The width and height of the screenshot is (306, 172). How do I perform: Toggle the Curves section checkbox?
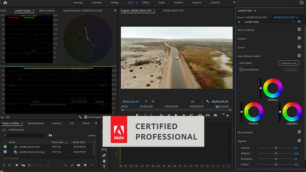tap(299, 47)
